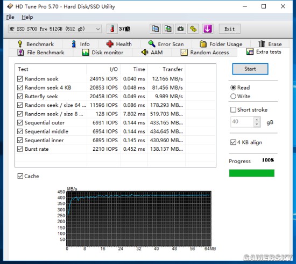Click the purple download arrow icon
Screen dimensions: 296x264
pyautogui.click(x=208, y=29)
